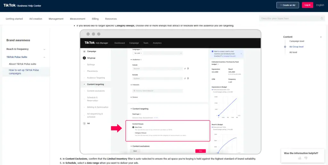Click copy icon beside Exclude field
The height and width of the screenshot is (165, 328).
pyautogui.click(x=188, y=78)
